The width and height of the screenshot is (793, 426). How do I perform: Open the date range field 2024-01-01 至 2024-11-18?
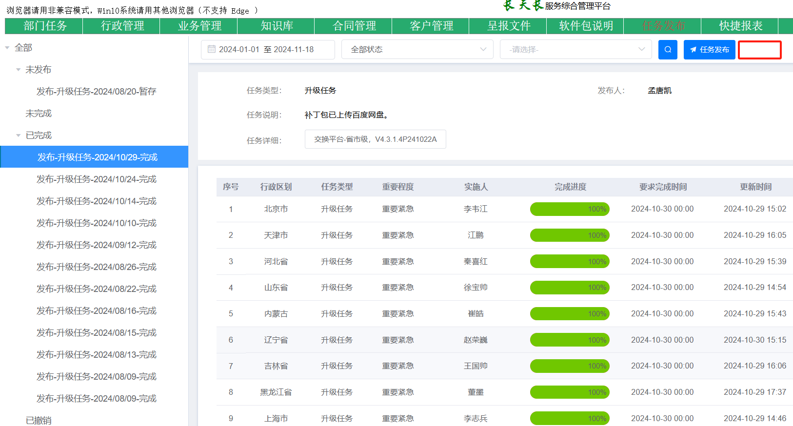(268, 50)
